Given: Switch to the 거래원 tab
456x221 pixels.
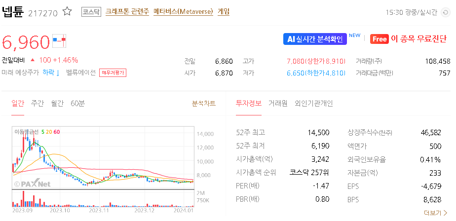Looking at the screenshot, I should tap(278, 103).
